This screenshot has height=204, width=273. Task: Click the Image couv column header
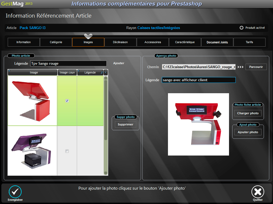coord(67,72)
